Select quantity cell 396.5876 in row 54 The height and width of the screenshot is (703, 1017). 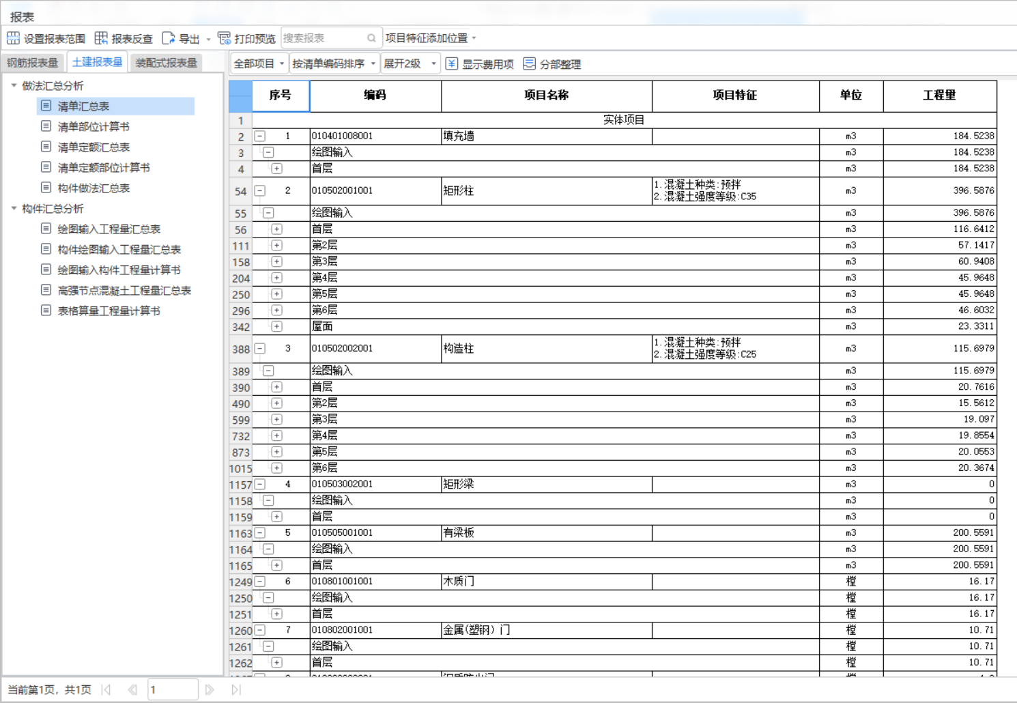[940, 190]
